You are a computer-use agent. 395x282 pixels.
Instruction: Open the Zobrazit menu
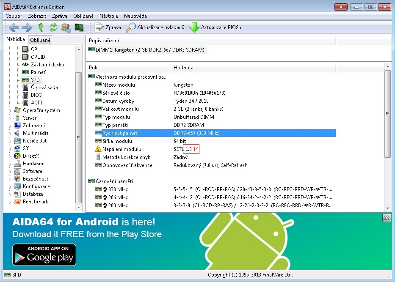37,16
